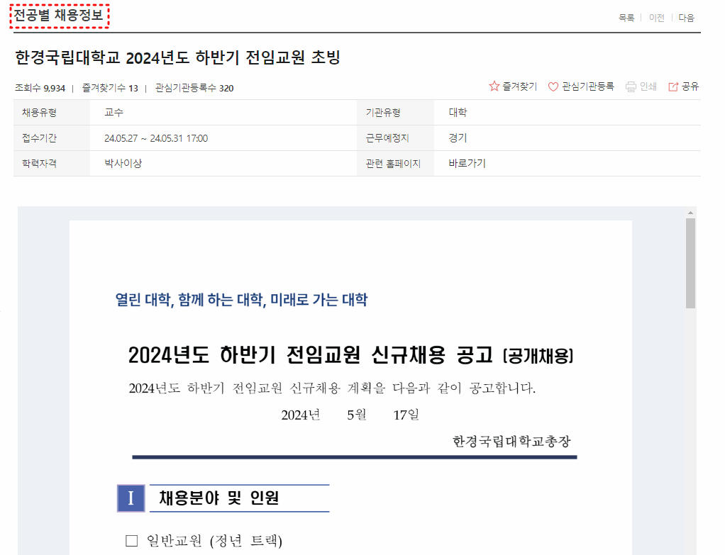Click the 즐겨찾기수 13 text
The image size is (725, 555).
coord(110,88)
